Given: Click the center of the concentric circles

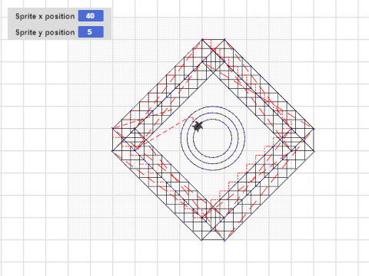Looking at the screenshot, I should (x=213, y=138).
